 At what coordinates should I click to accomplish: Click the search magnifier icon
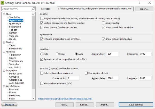point(33,9)
